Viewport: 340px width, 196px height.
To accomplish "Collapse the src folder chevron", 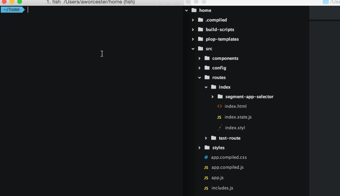I will point(193,49).
